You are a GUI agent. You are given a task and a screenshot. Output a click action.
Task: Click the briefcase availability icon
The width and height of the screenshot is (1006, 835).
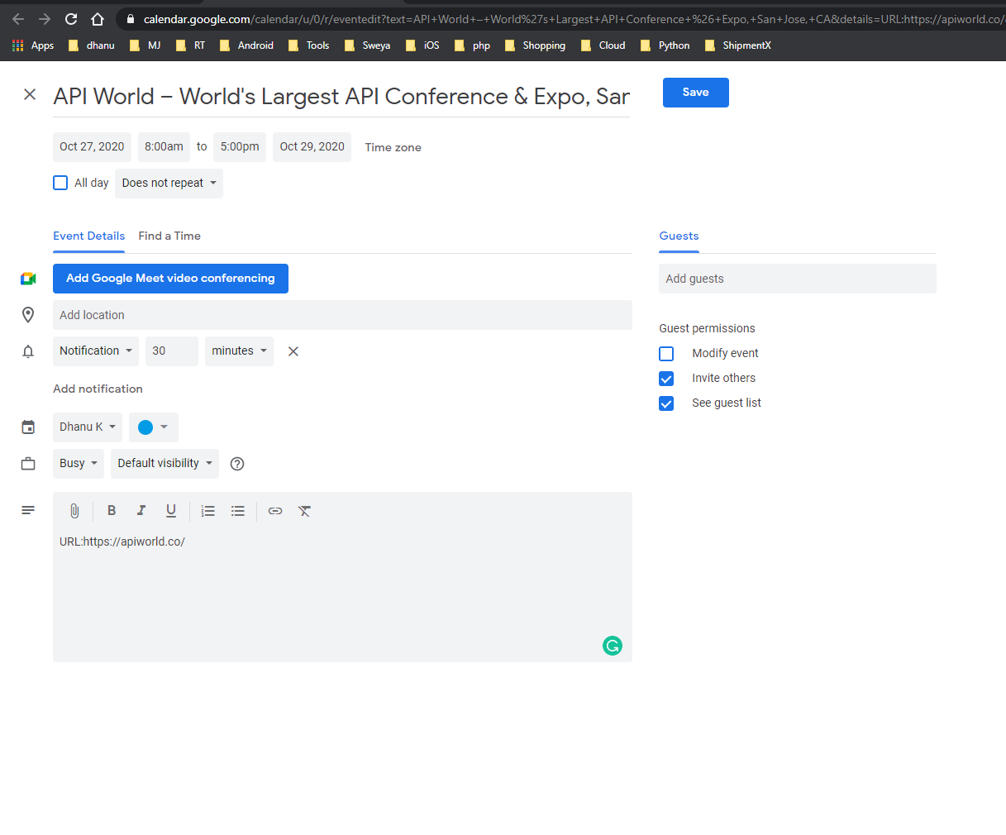click(28, 464)
